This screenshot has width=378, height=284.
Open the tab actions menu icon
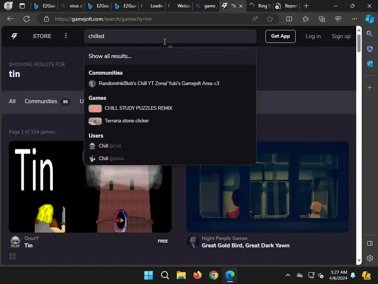pos(22,6)
